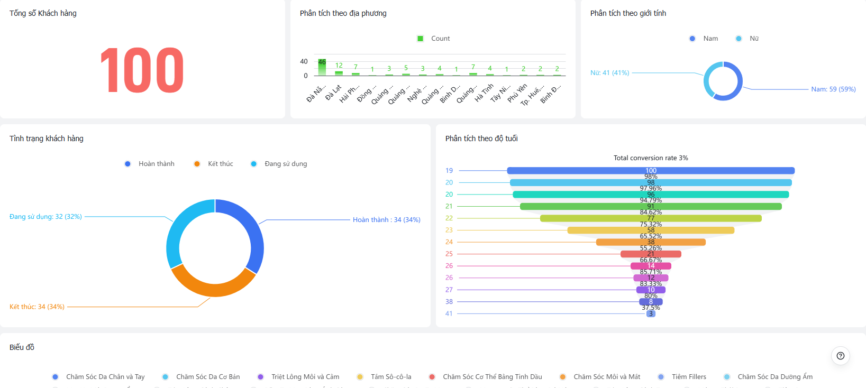The image size is (866, 388).
Task: Click the Tp. Huế axis label
Action: coord(533,95)
